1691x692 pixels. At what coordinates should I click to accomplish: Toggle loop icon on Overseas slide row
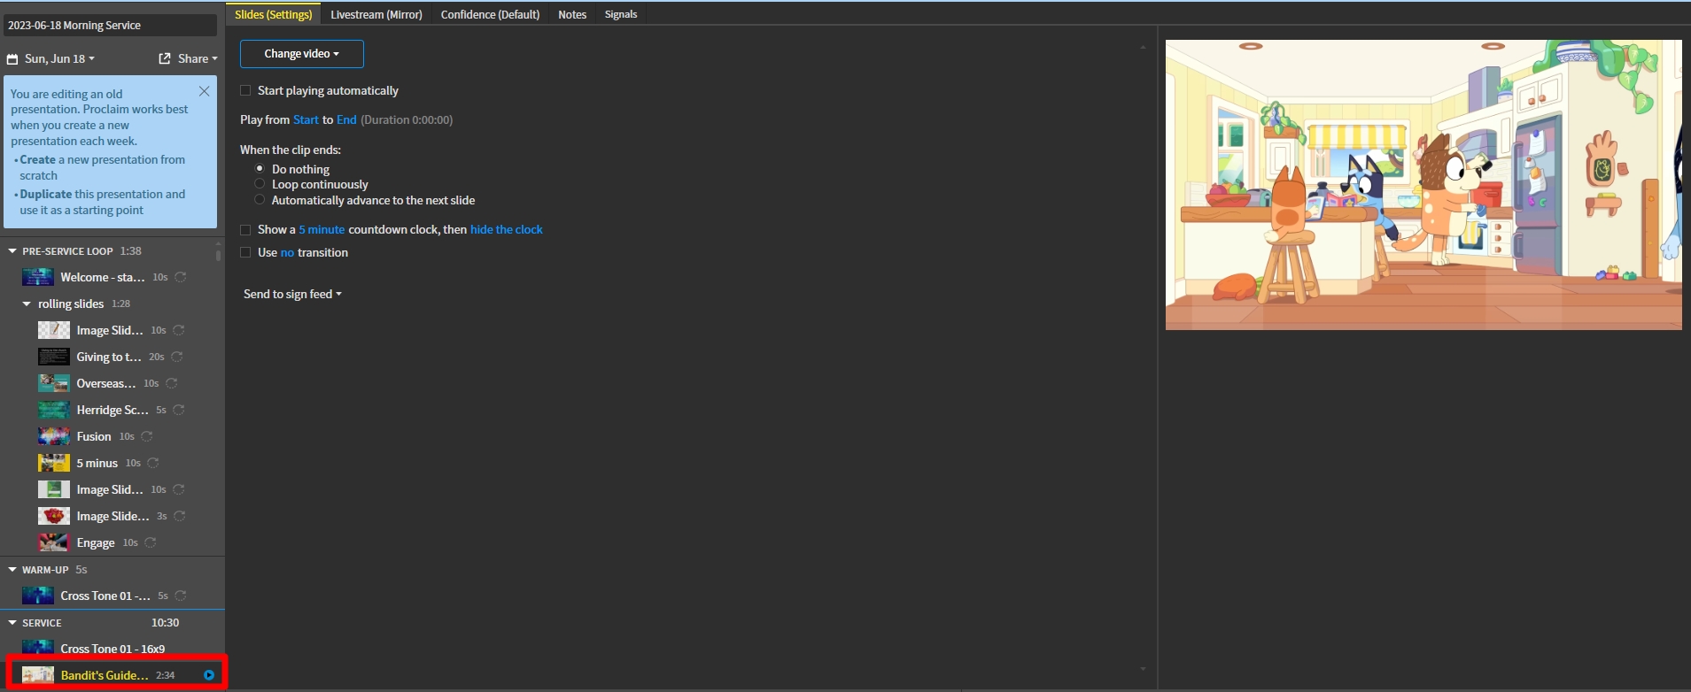click(x=172, y=383)
